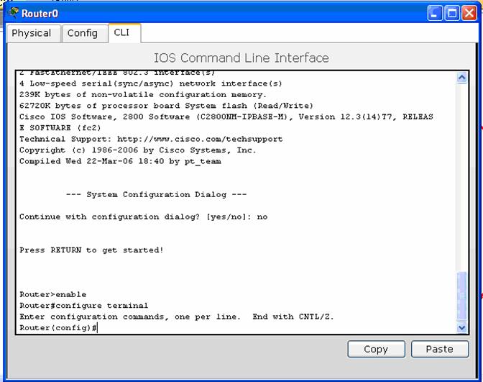The height and width of the screenshot is (382, 483).
Task: Maximize the Router0 window
Action: click(x=452, y=14)
